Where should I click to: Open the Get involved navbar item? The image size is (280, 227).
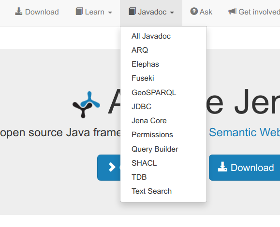(x=254, y=12)
